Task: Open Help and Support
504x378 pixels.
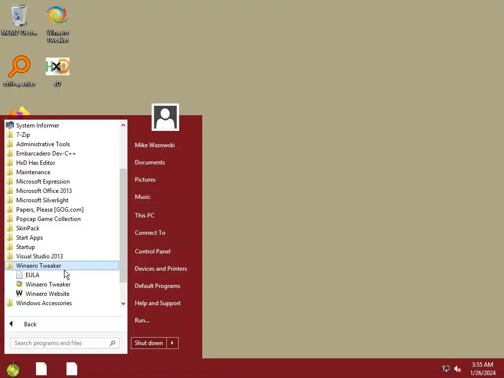Action: [158, 303]
